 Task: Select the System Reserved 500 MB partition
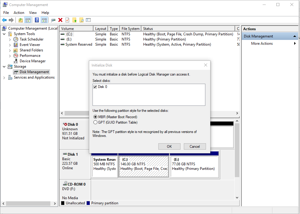click(x=104, y=167)
